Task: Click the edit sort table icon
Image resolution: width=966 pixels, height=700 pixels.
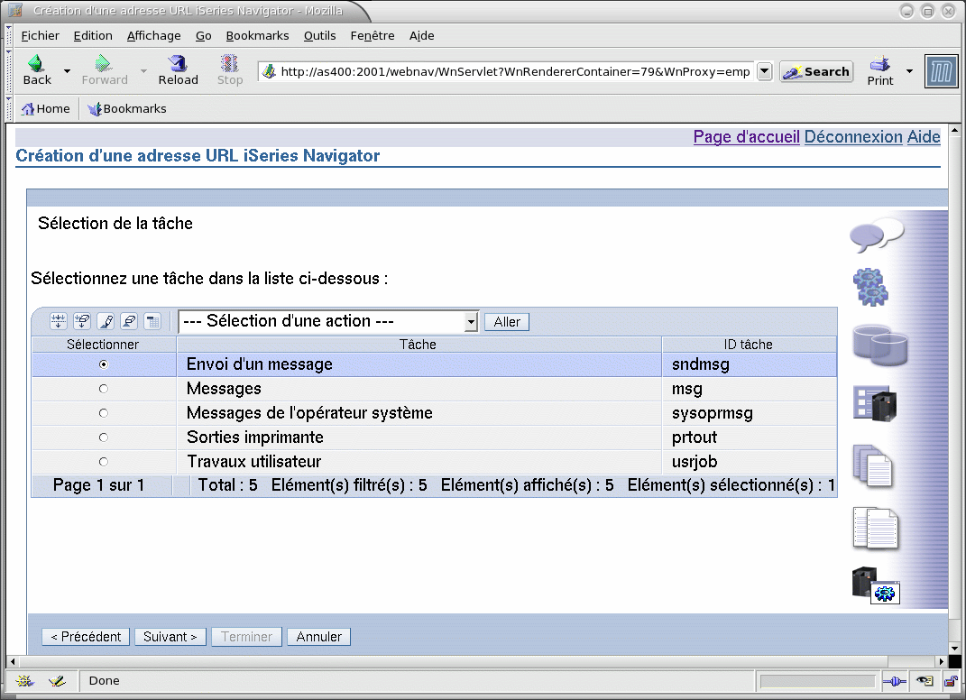Action: tap(106, 321)
